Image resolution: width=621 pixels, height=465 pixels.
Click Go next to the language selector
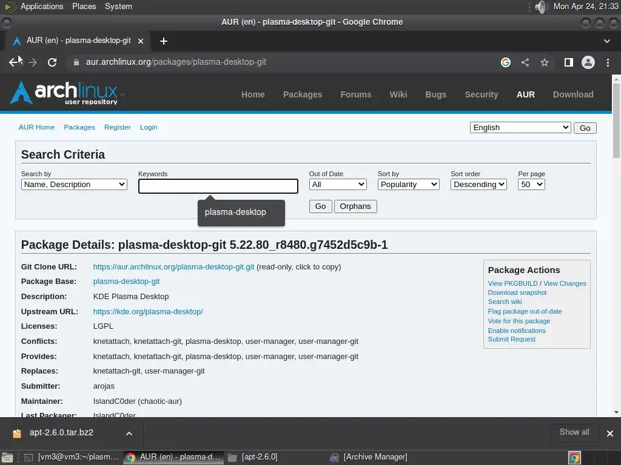click(585, 128)
